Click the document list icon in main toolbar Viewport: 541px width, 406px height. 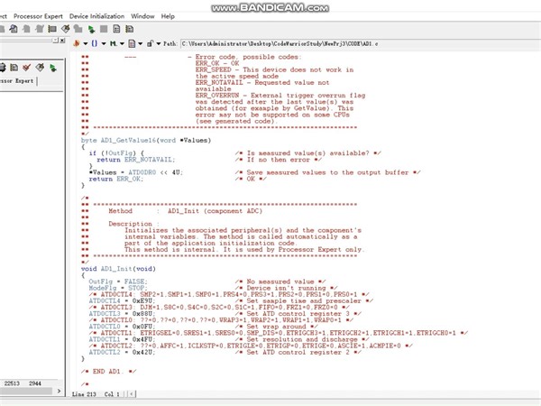(116, 29)
